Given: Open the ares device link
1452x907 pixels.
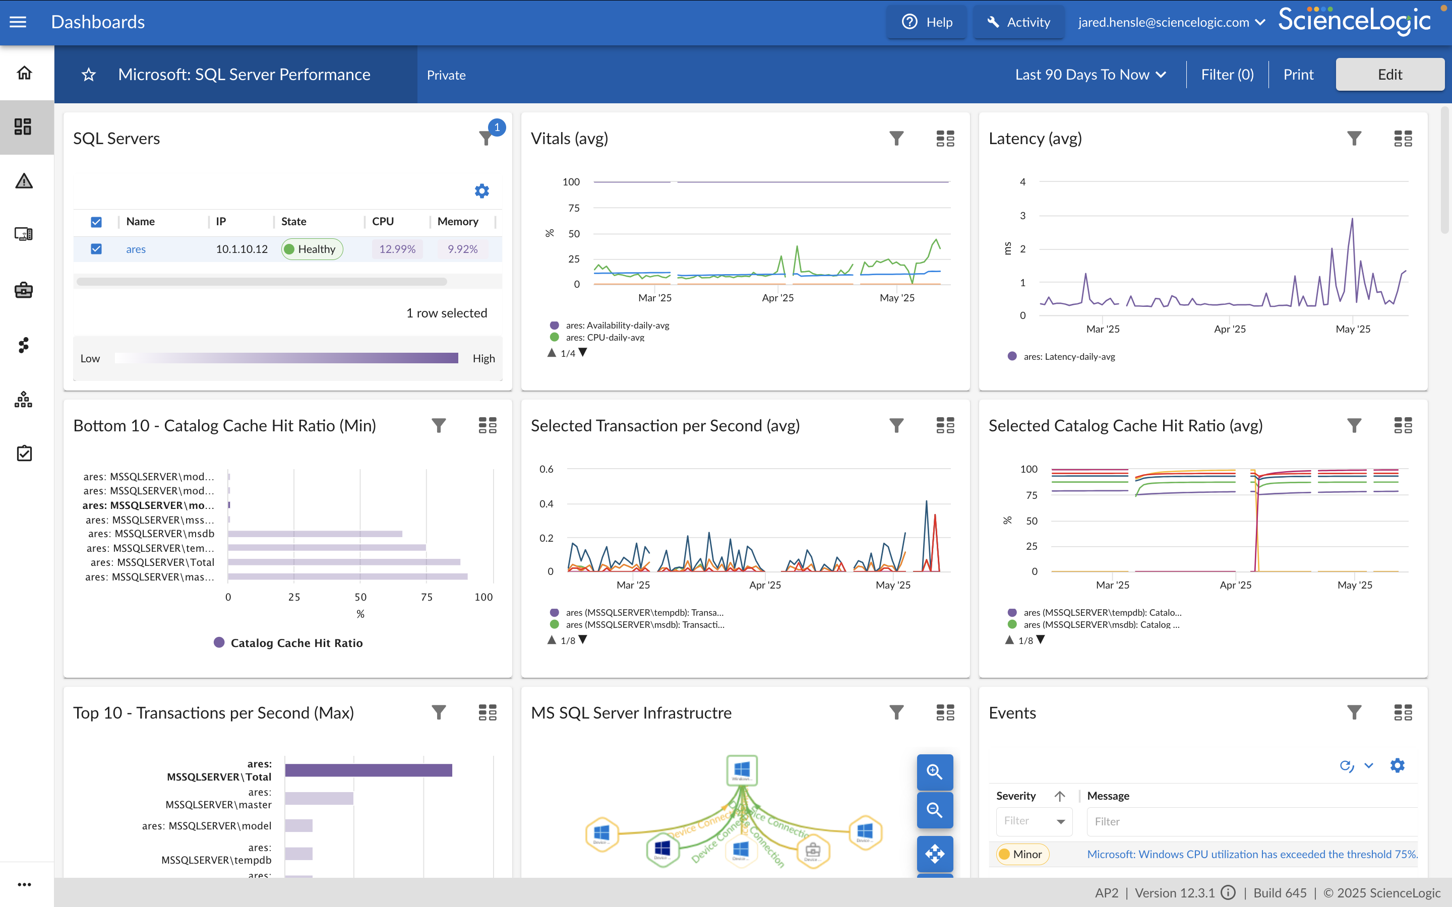Looking at the screenshot, I should 136,249.
